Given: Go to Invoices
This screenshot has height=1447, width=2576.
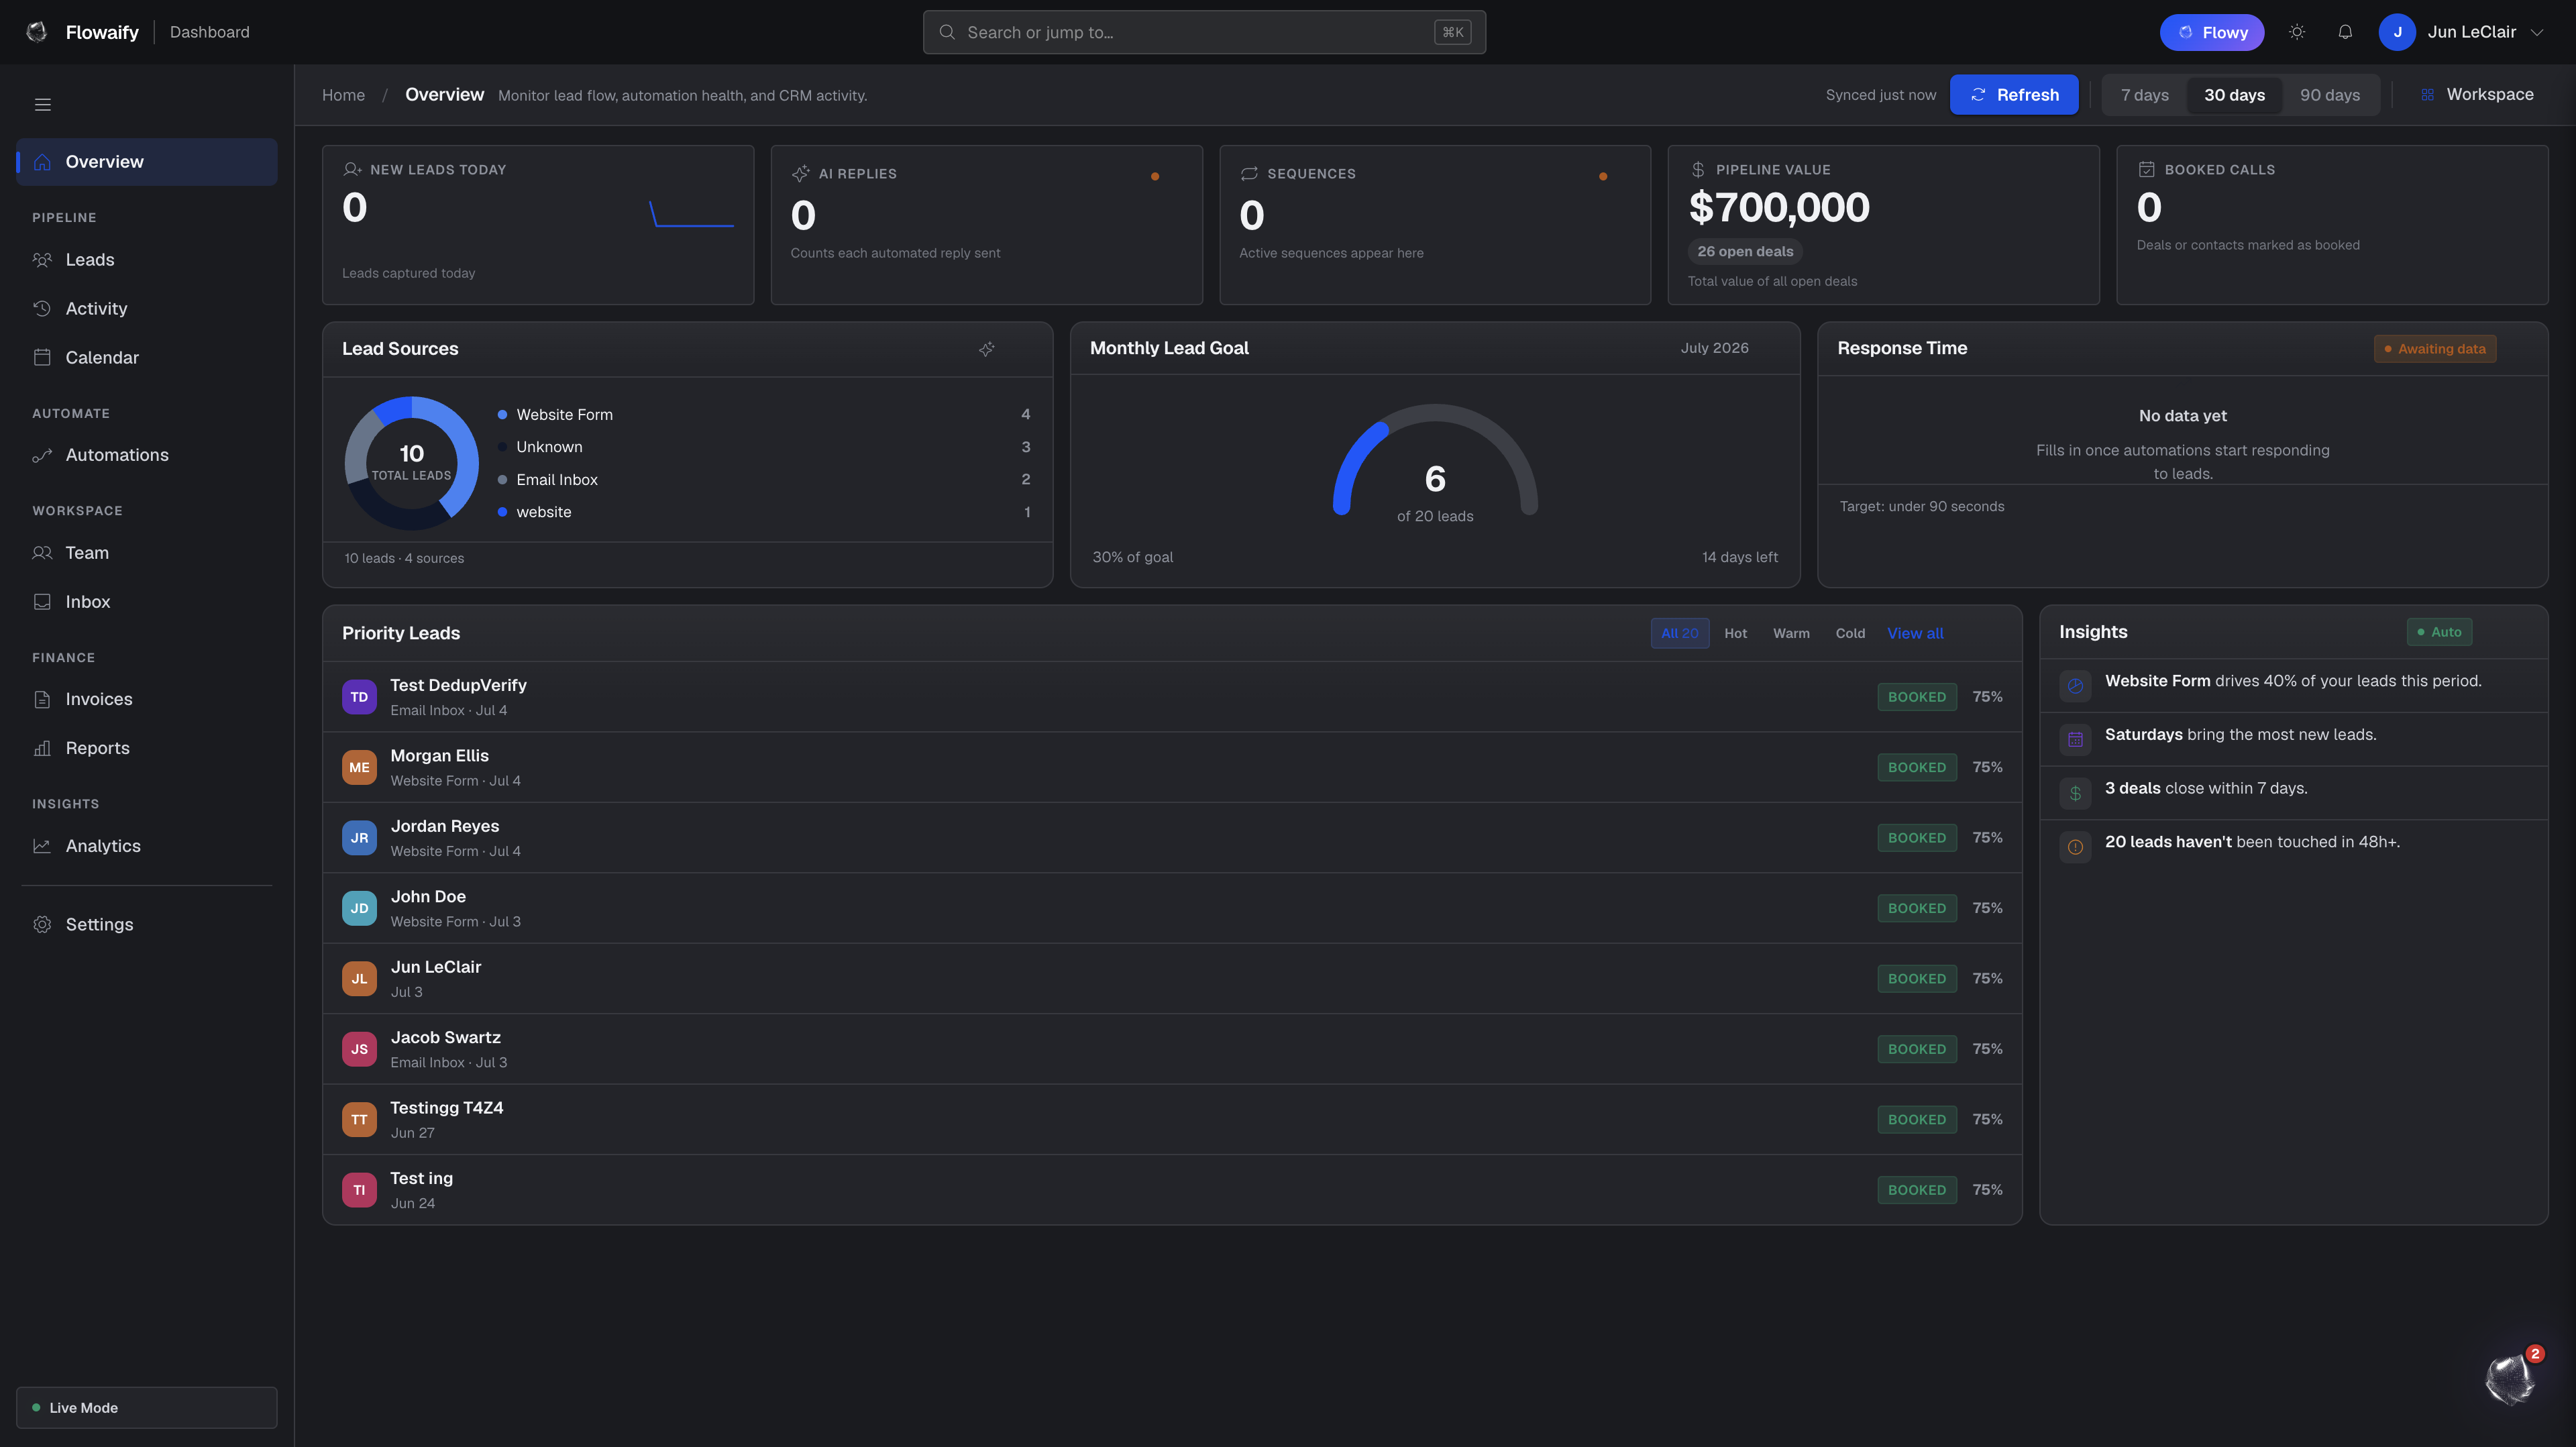Looking at the screenshot, I should click(x=147, y=699).
